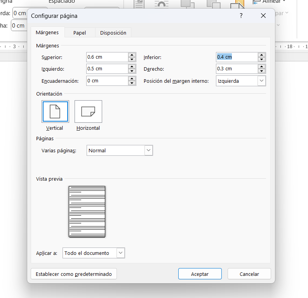Open the Alinear dropdown in the ribbon
The image size is (308, 298).
(x=269, y=2)
